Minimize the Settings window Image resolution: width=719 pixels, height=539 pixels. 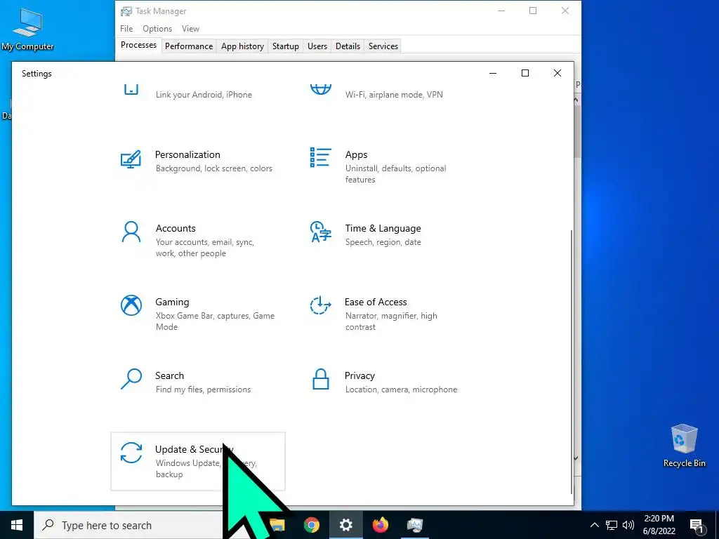(x=493, y=73)
